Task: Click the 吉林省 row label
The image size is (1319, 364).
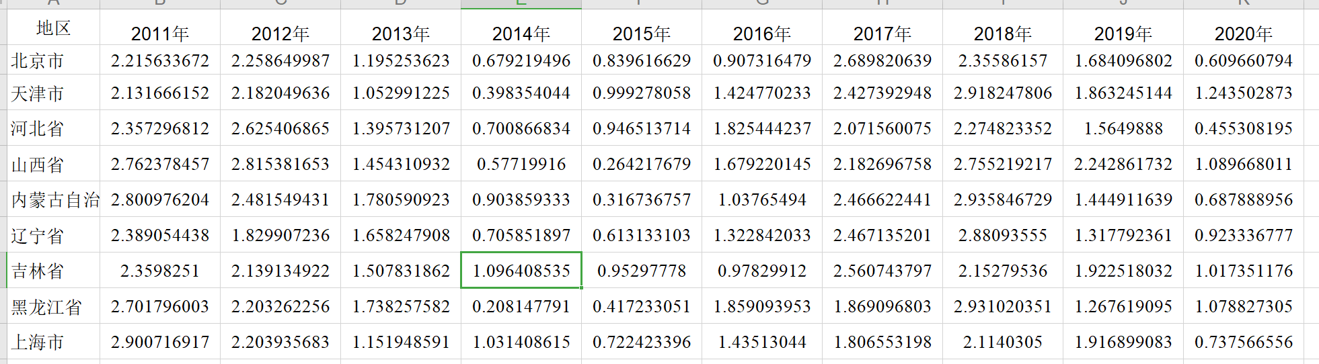Action: tap(53, 271)
